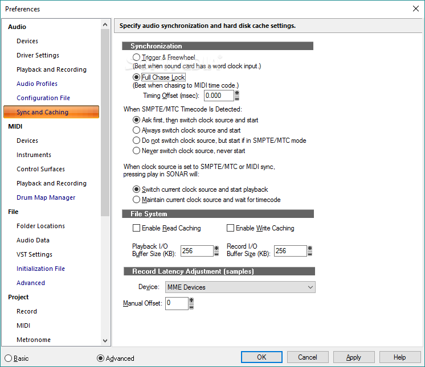Open MIDI Devices page
Viewport: 425px width, 367px height.
point(27,141)
